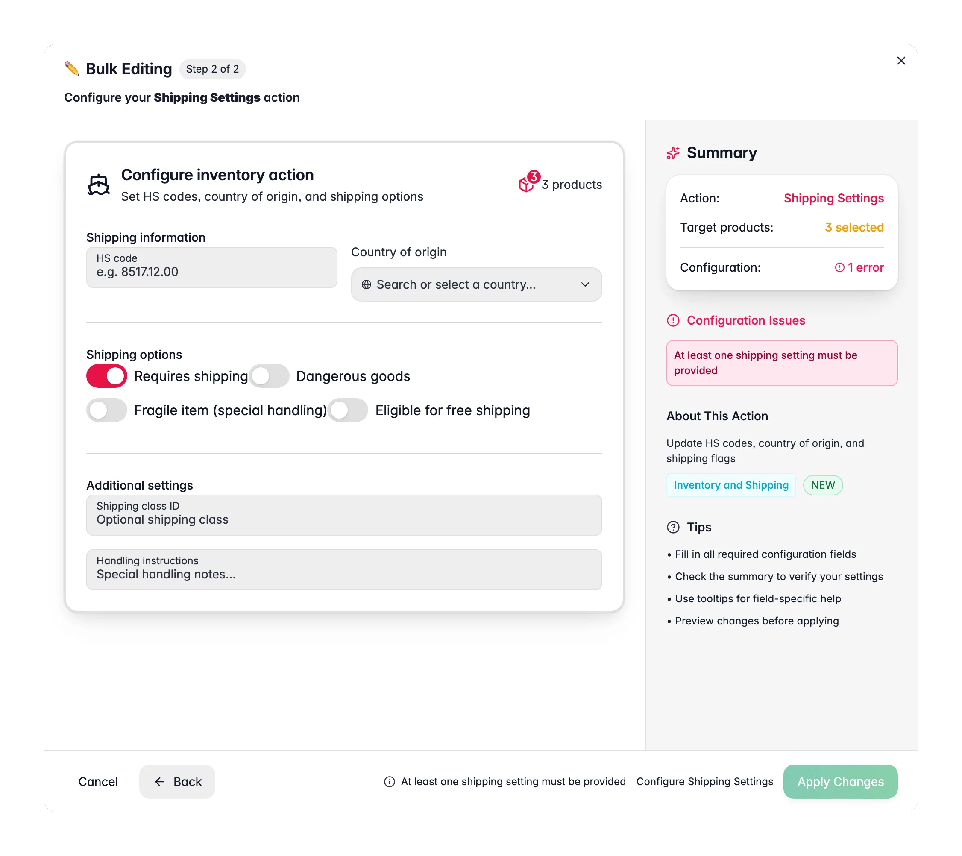Click the Shipping options section label
This screenshot has width=962, height=856.
[x=134, y=355]
